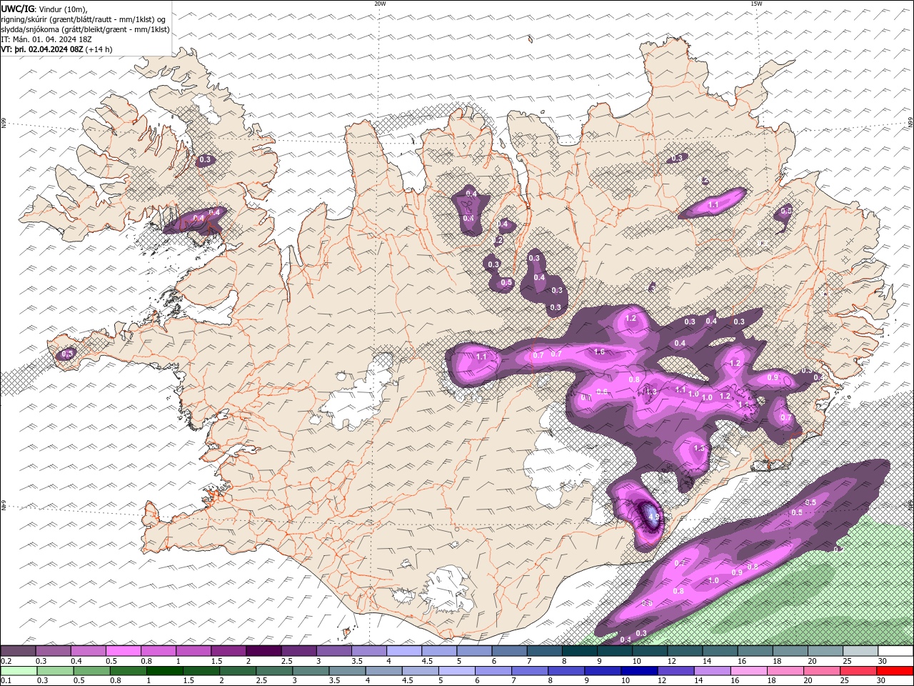Pick the top-row swatch labeled 14
914x686 pixels.
[x=720, y=651]
